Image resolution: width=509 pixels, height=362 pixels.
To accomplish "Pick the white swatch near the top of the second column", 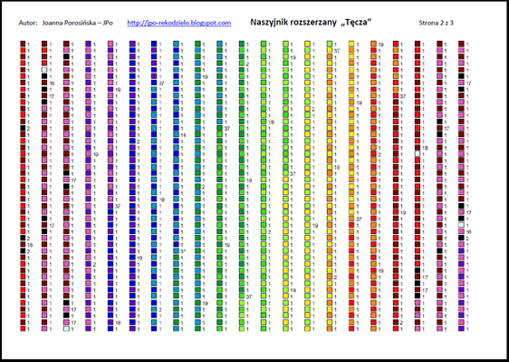I will [x=44, y=70].
